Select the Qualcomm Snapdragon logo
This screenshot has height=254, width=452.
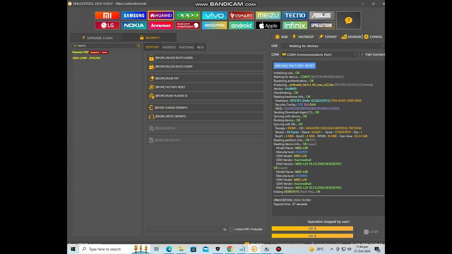click(188, 25)
